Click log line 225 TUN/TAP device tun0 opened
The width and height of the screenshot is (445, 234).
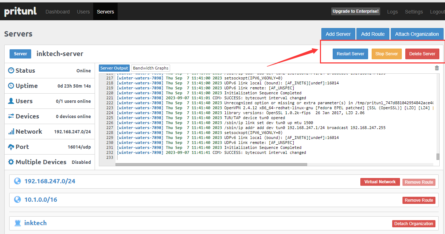201,118
